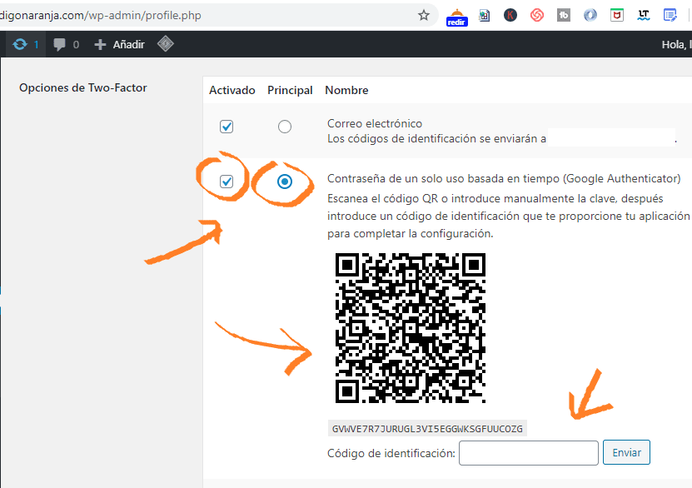Open the McAfee red shield extension
Image resolution: width=692 pixels, height=488 pixels.
(617, 16)
